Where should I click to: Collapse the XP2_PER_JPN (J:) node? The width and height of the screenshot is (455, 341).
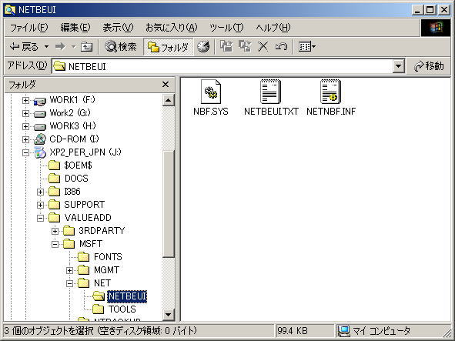tap(25, 152)
